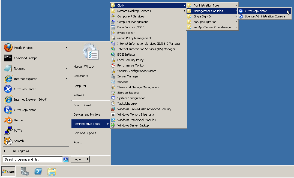Open Morgan Willcock user folder
Image resolution: width=294 pixels, height=178 pixels.
pos(84,67)
